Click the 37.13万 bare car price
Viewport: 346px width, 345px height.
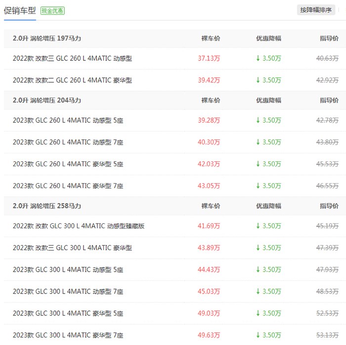click(209, 58)
